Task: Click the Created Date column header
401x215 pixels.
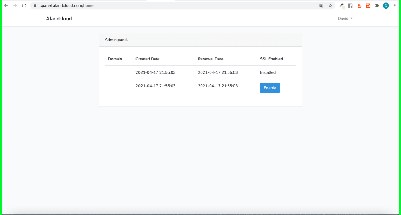Action: pos(148,59)
